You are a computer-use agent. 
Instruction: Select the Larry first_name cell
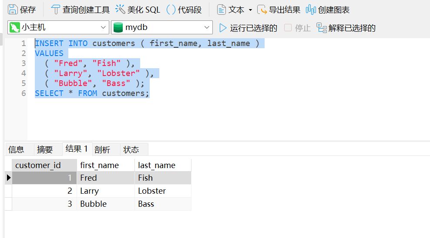click(90, 191)
